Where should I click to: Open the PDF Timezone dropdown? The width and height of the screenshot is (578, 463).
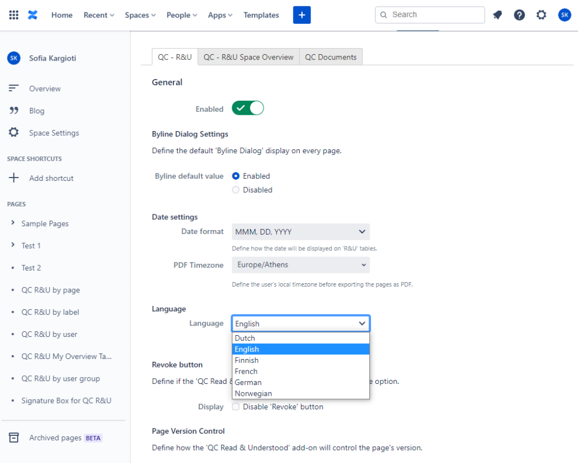point(300,265)
